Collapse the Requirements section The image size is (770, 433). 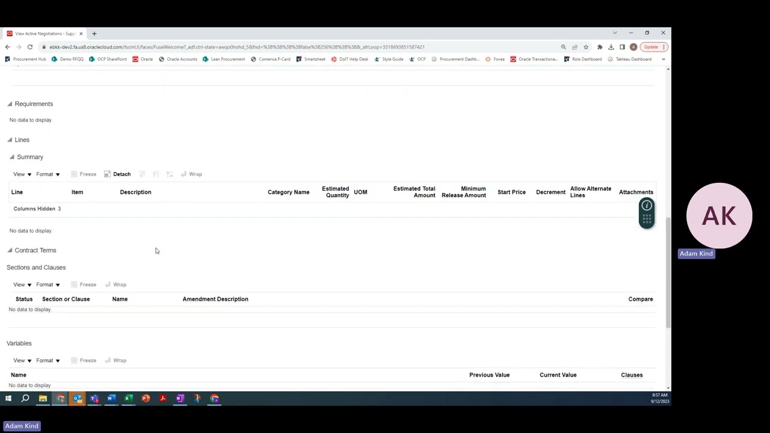tap(10, 104)
